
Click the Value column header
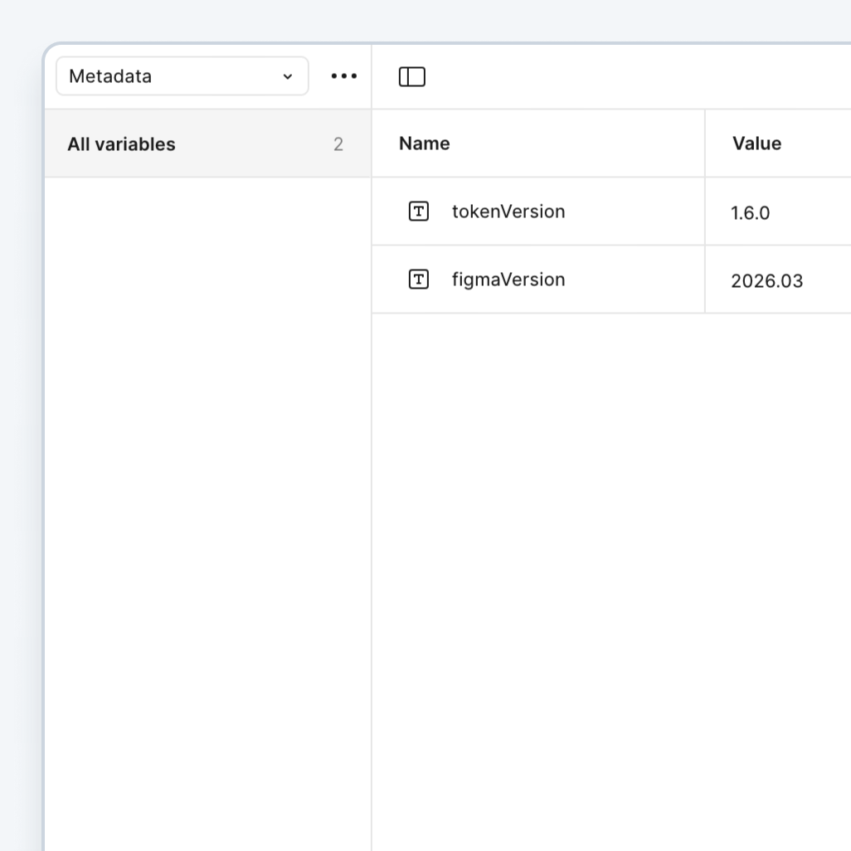point(756,143)
